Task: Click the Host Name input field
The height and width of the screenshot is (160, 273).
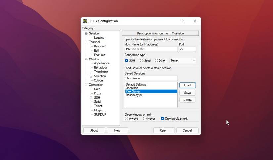Action: pyautogui.click(x=151, y=49)
